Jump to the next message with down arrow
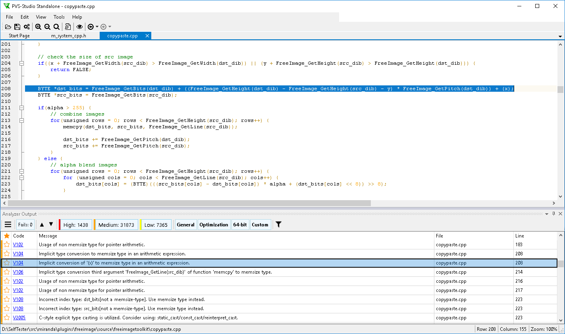 [x=51, y=225]
